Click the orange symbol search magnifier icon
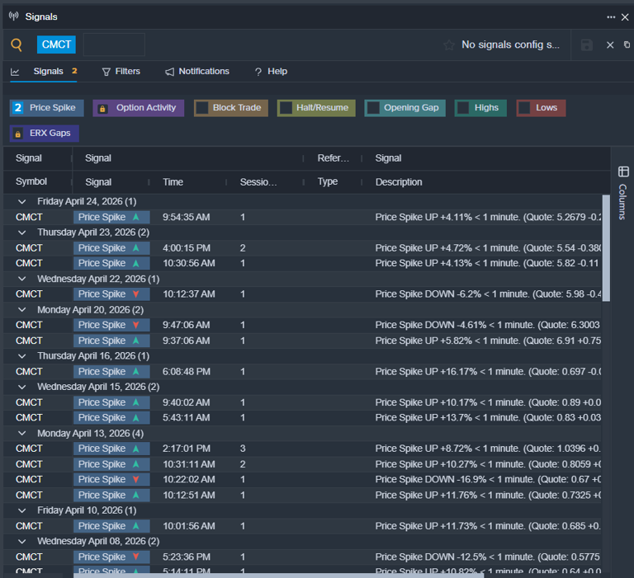The width and height of the screenshot is (634, 578). [x=17, y=45]
